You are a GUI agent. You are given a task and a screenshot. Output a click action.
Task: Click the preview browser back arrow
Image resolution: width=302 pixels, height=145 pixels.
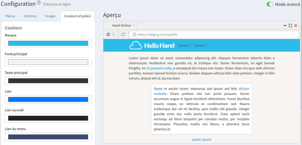coord(108,34)
